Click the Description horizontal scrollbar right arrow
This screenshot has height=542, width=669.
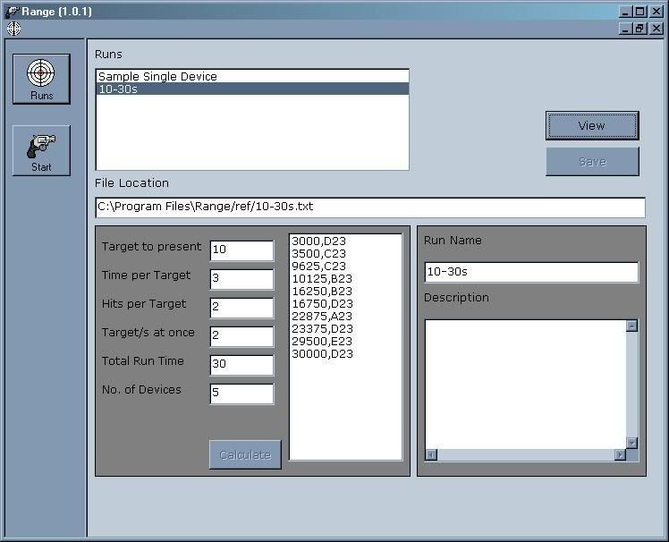pos(619,454)
